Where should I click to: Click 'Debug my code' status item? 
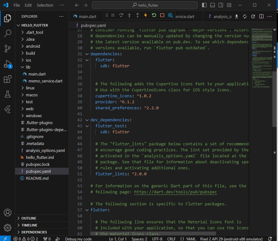tap(78, 239)
